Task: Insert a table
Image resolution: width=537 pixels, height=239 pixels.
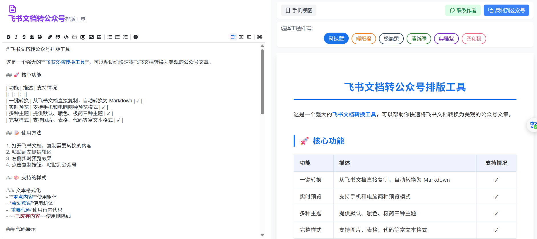Action: (x=99, y=37)
